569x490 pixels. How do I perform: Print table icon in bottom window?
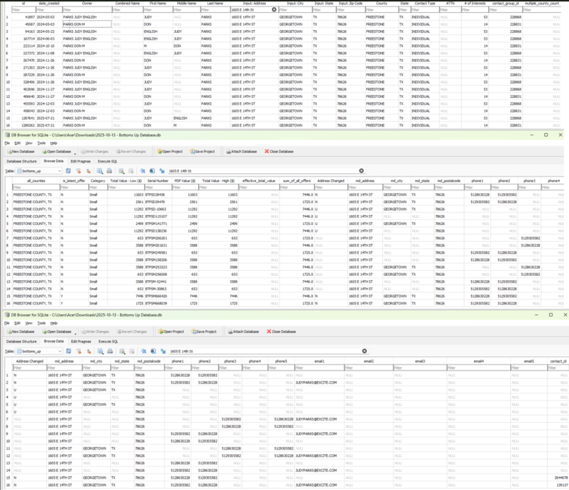coord(110,351)
